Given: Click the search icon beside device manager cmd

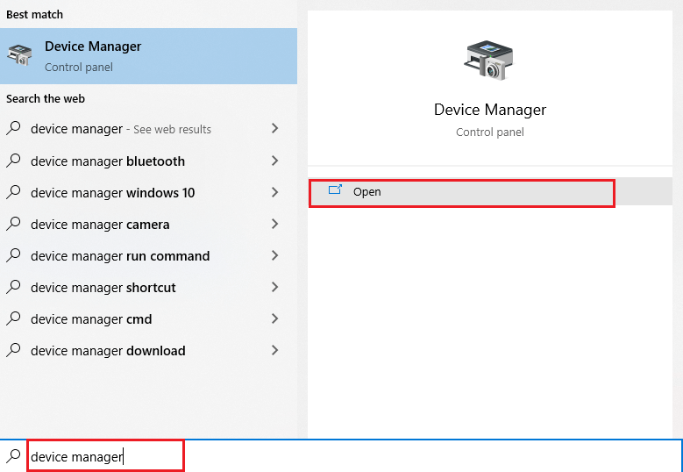Looking at the screenshot, I should pos(14,318).
